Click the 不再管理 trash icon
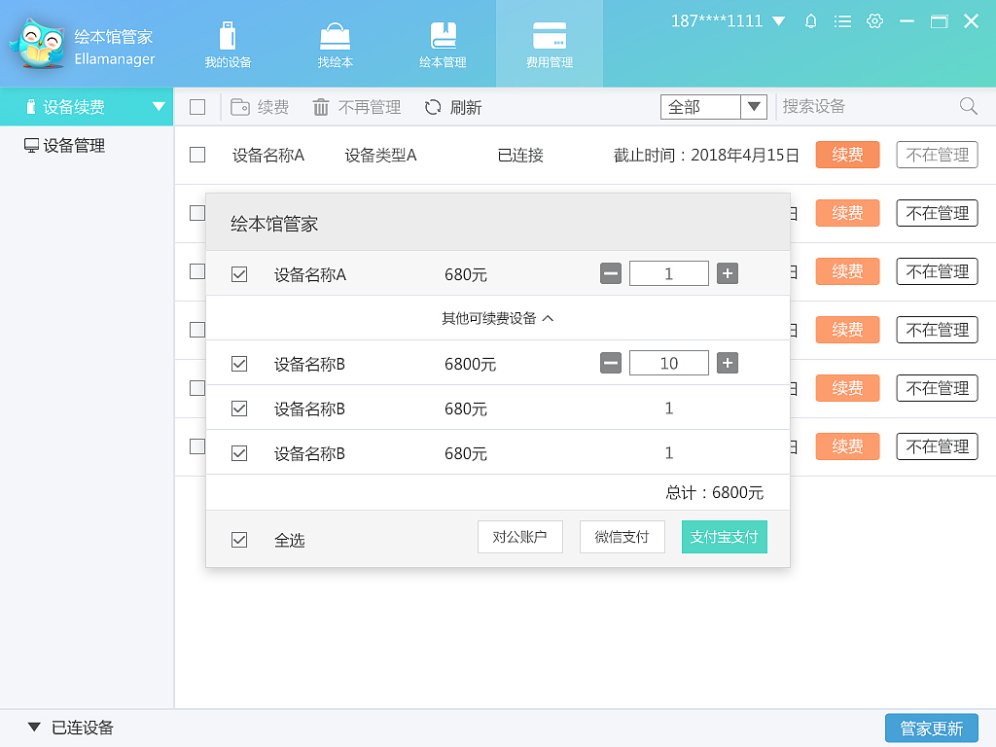Viewport: 996px width, 747px height. [x=322, y=107]
